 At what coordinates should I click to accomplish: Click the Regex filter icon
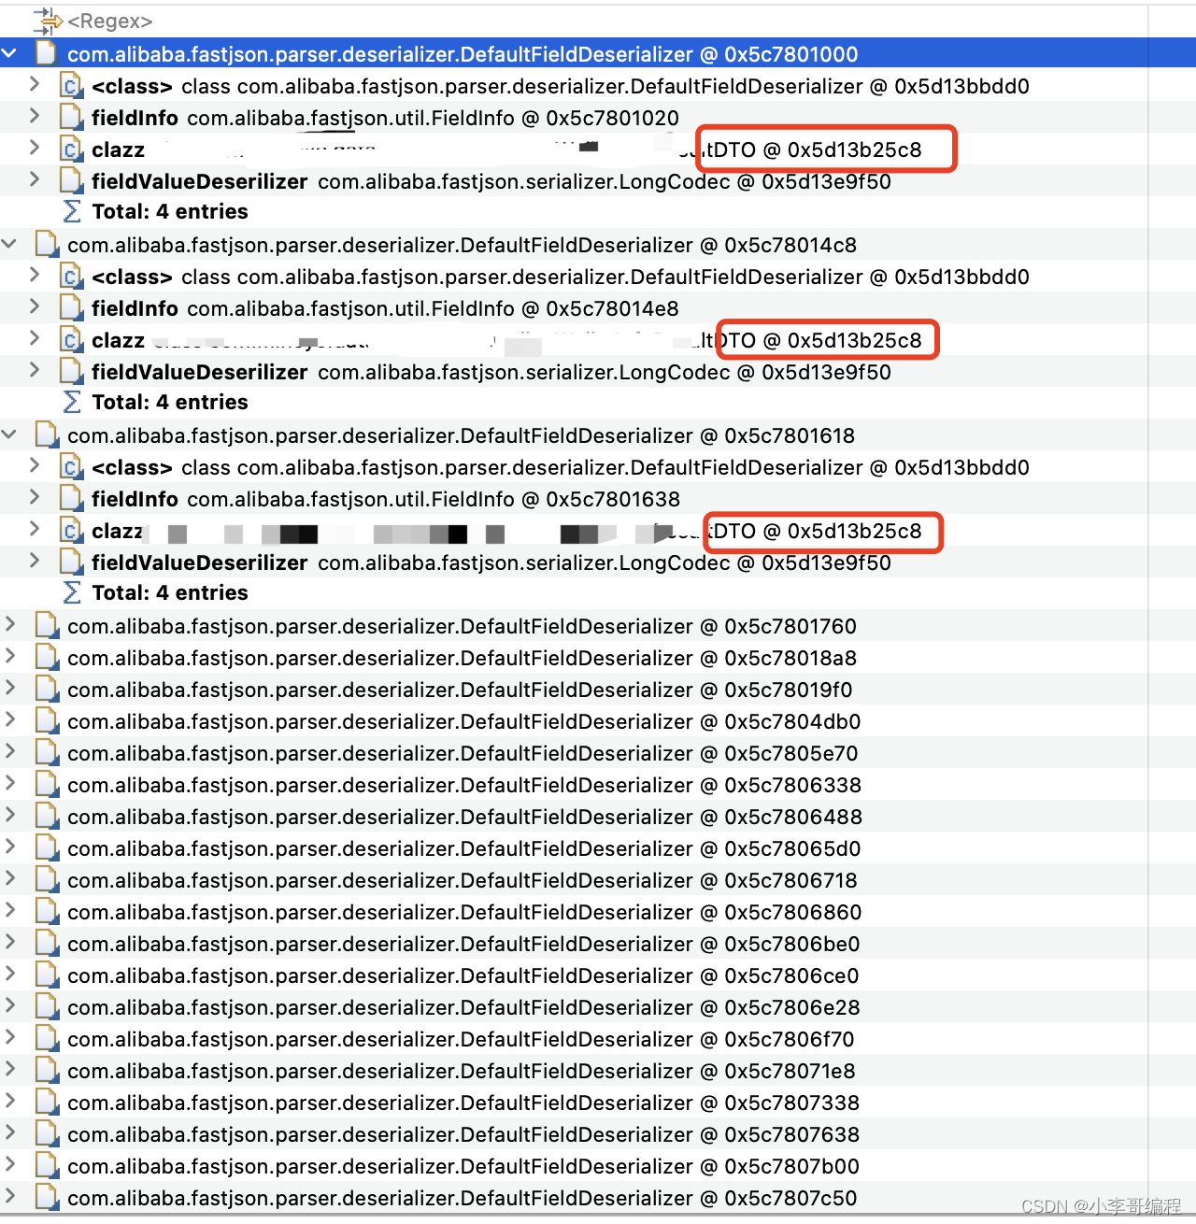[47, 21]
